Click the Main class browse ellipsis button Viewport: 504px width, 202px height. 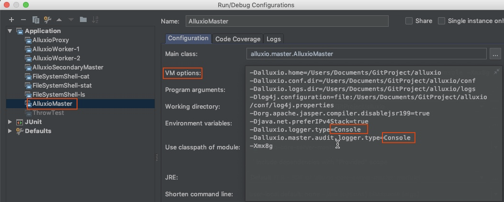[494, 54]
